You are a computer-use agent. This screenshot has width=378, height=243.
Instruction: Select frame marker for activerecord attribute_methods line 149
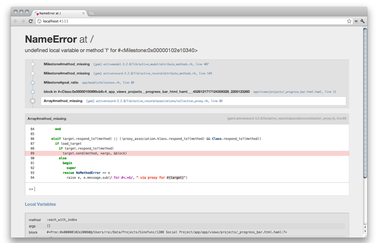(33, 73)
